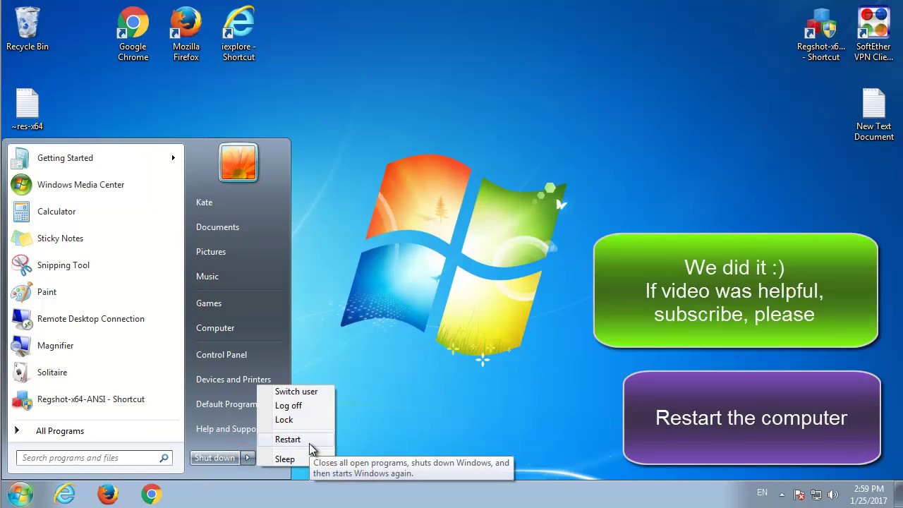Expand All Programs list

click(60, 431)
